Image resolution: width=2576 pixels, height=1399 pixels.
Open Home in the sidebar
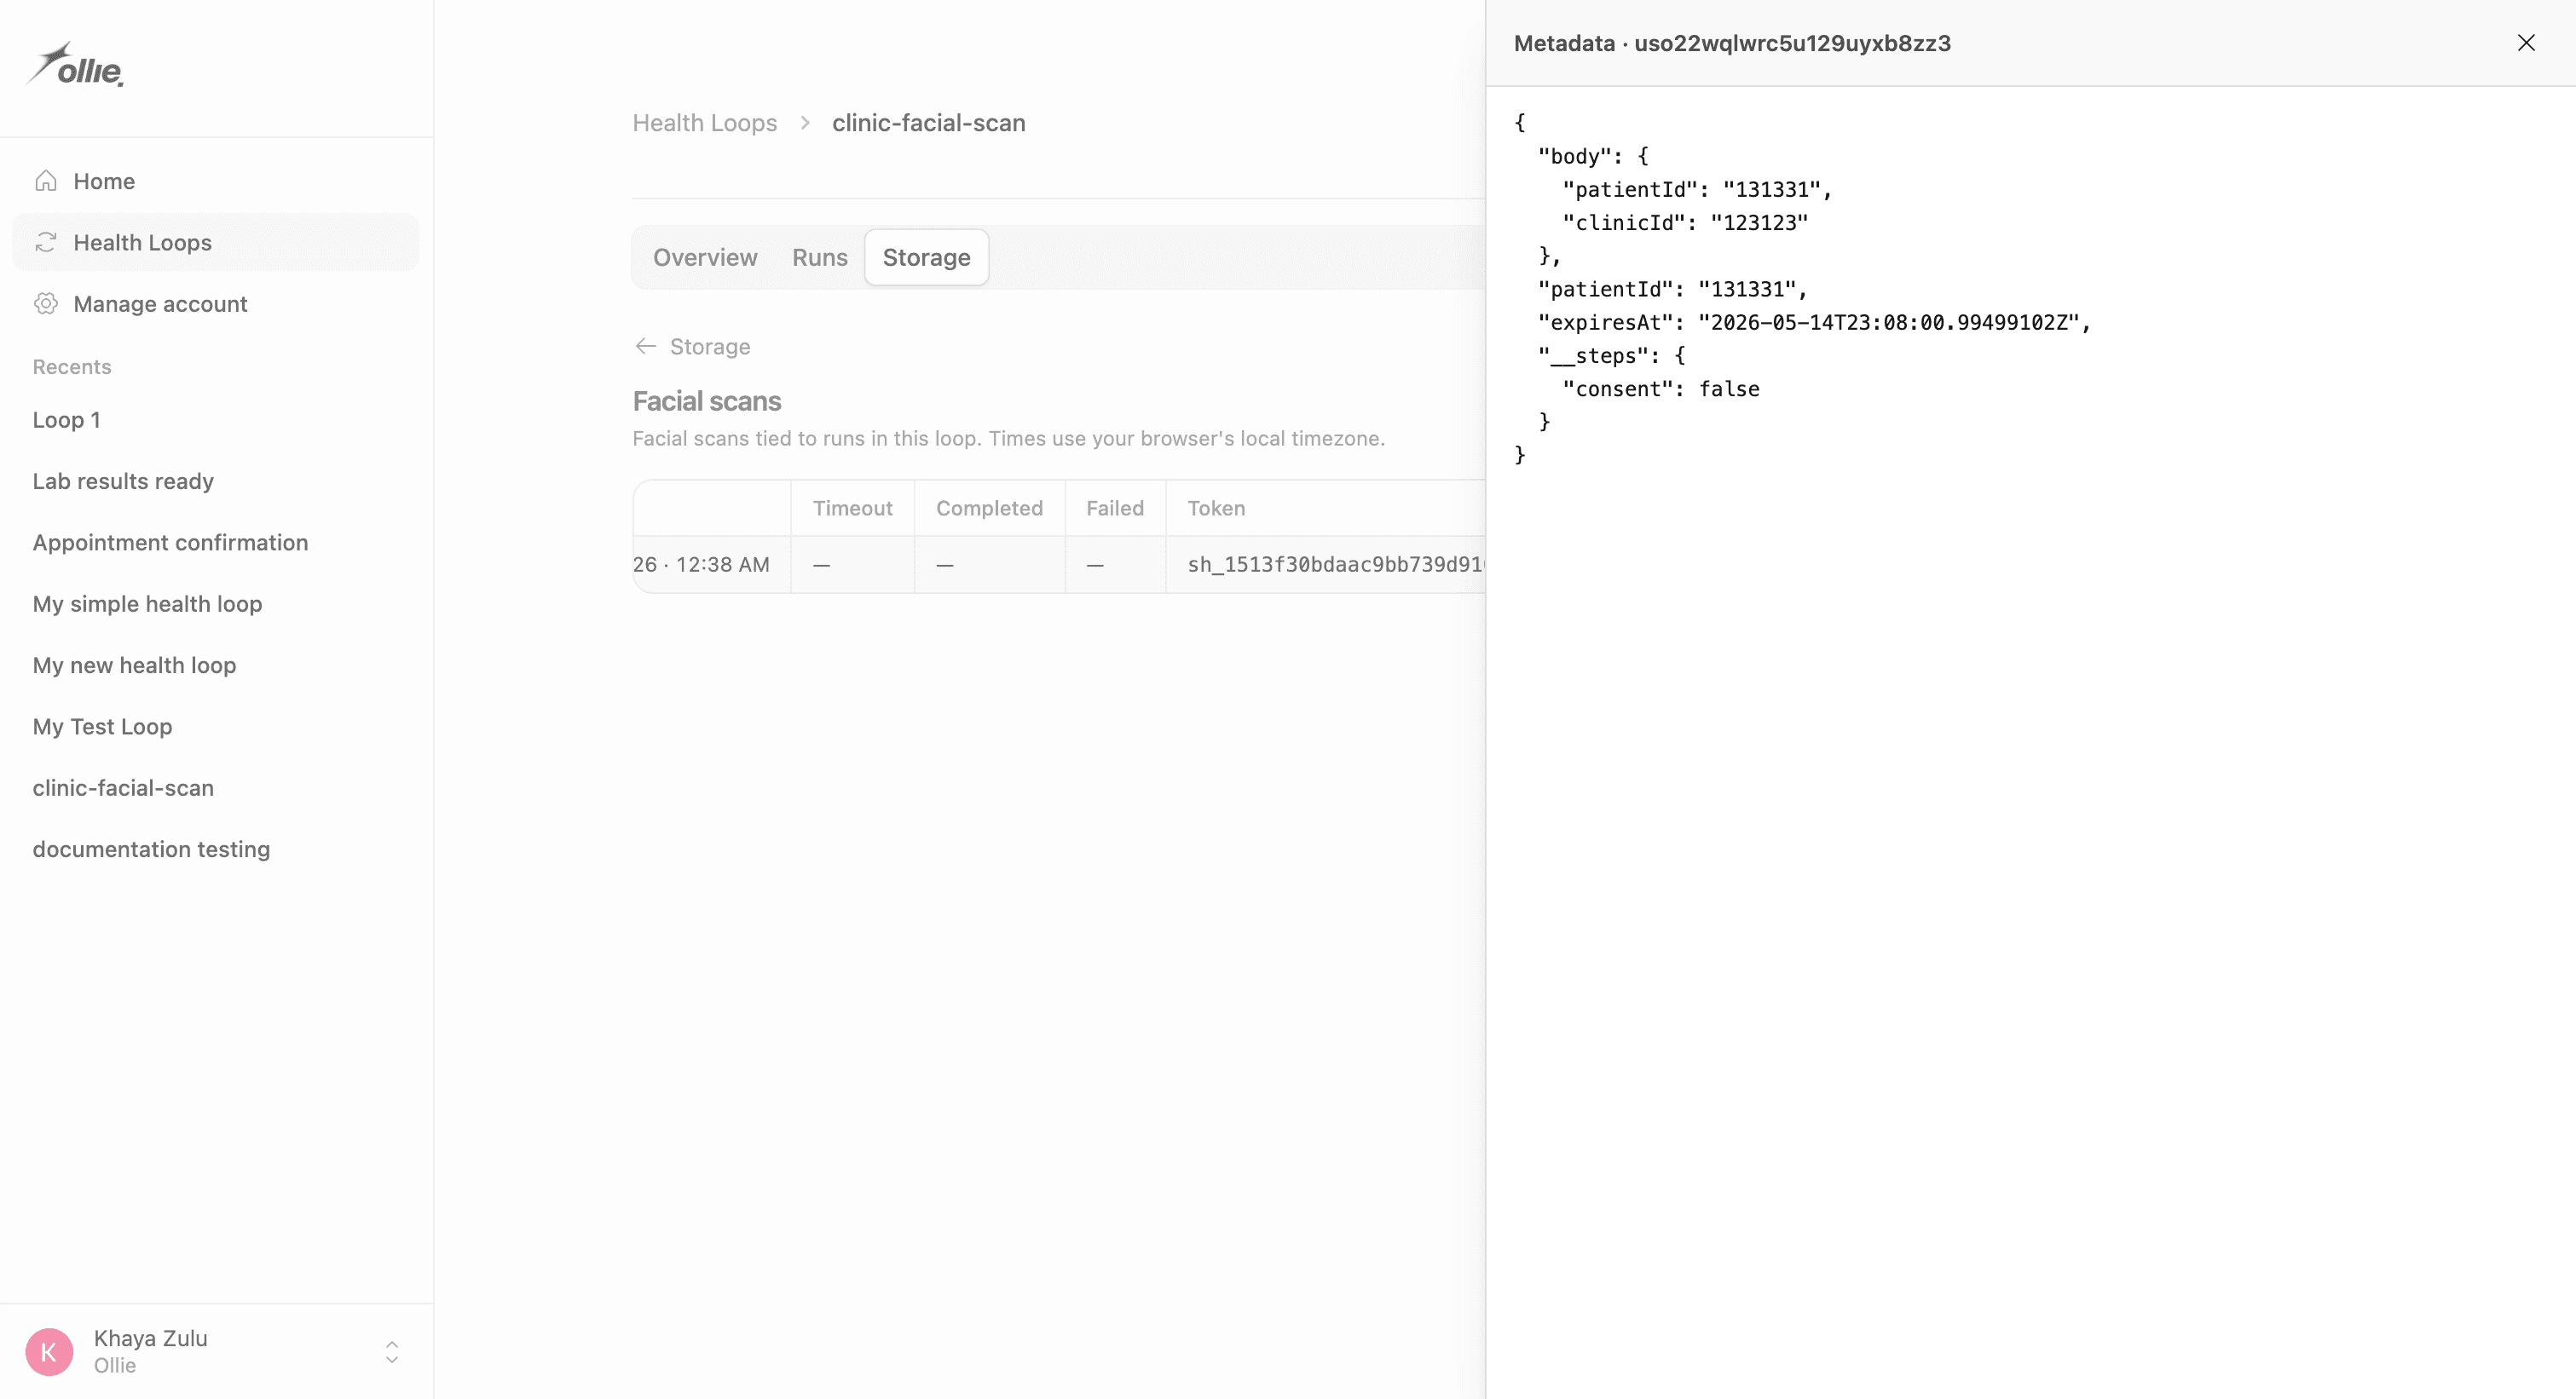[216, 181]
